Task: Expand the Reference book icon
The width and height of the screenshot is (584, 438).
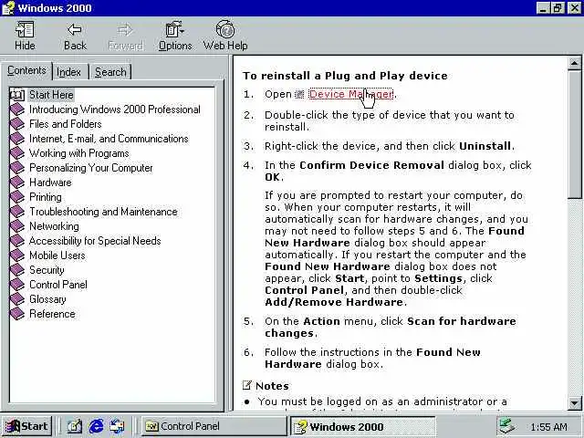Action: point(16,314)
